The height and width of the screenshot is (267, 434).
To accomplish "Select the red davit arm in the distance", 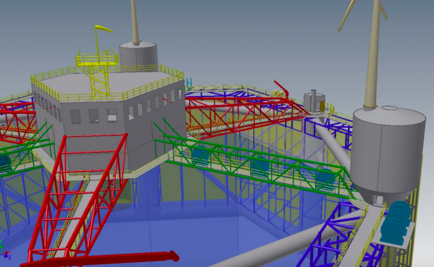I will [x=282, y=88].
